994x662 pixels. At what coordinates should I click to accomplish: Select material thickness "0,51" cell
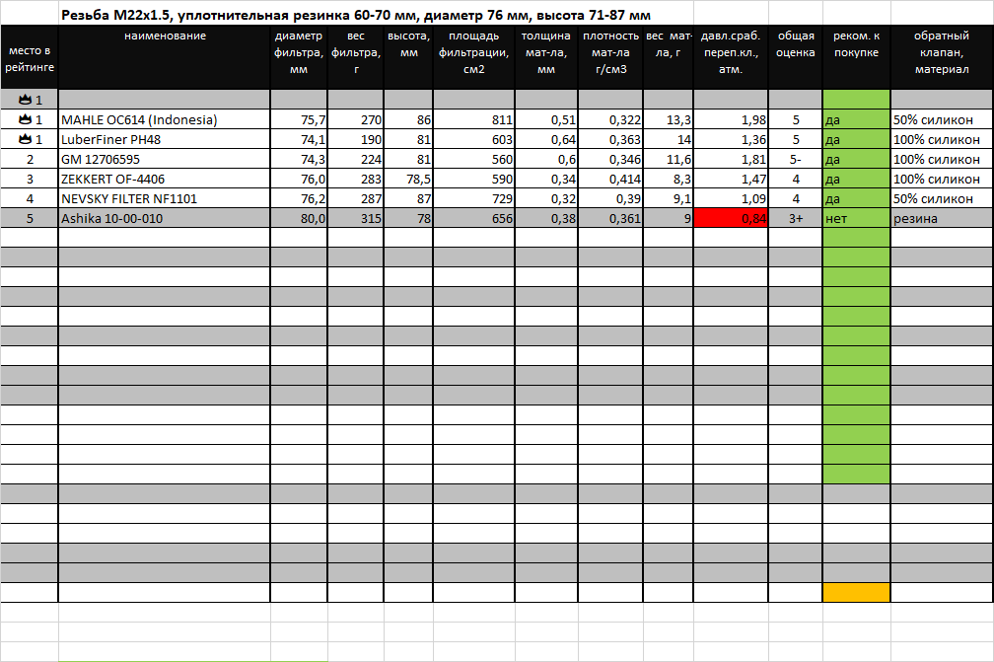(546, 119)
